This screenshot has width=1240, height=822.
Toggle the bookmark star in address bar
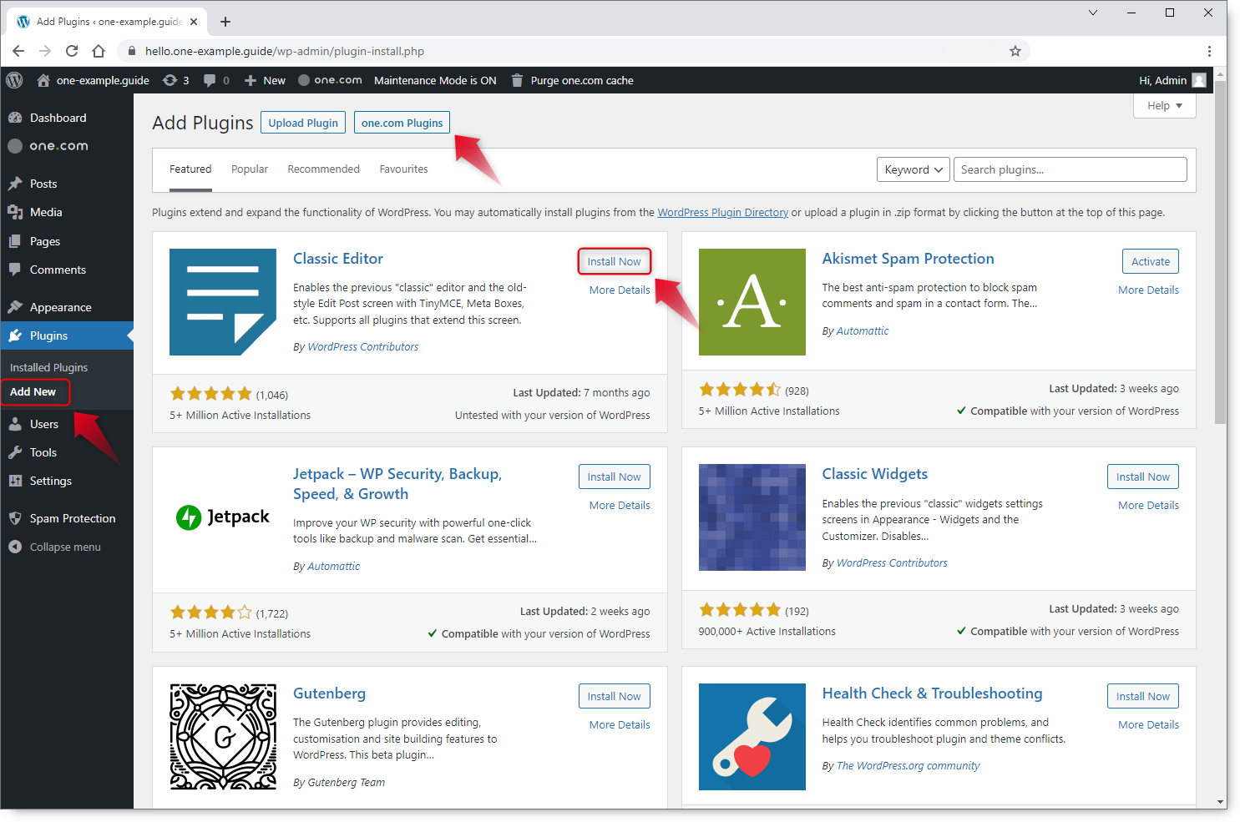tap(1015, 51)
